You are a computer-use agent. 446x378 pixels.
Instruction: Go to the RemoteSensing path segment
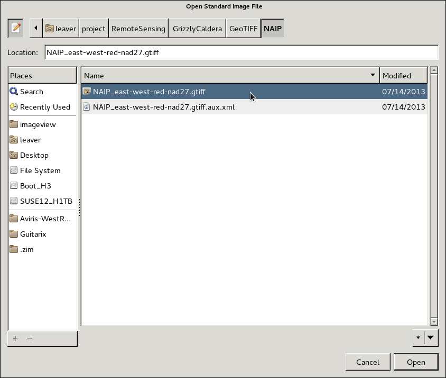(138, 28)
